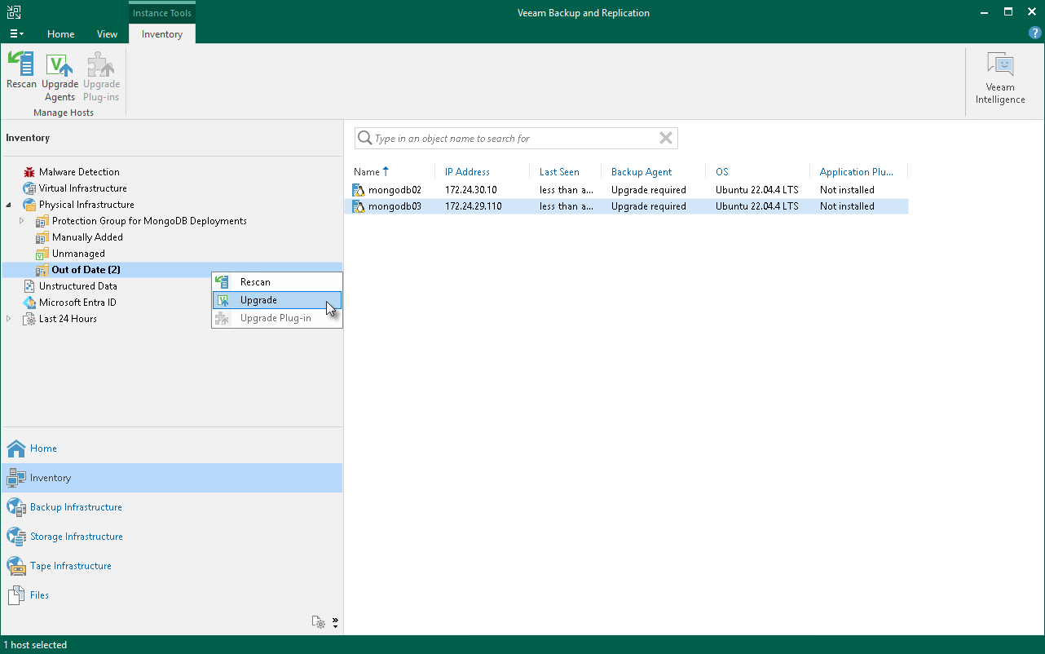Open the Backup Infrastructure view
Viewport: 1045px width, 654px height.
click(76, 507)
